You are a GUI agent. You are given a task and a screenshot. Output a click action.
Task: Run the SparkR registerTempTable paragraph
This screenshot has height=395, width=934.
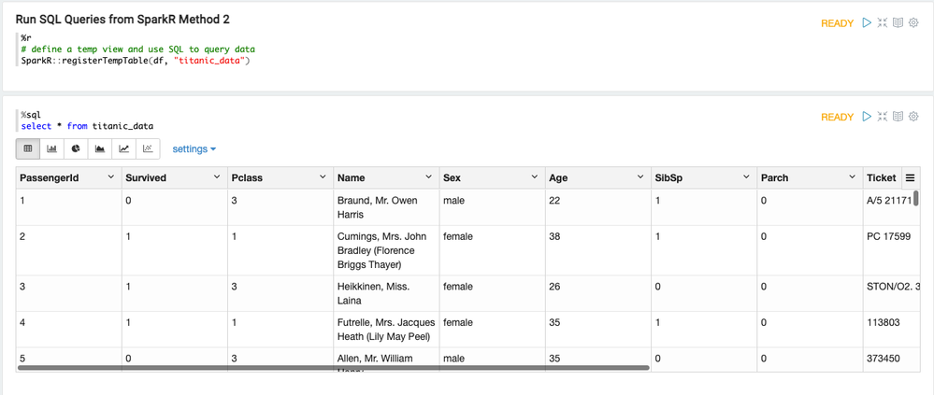(x=867, y=23)
